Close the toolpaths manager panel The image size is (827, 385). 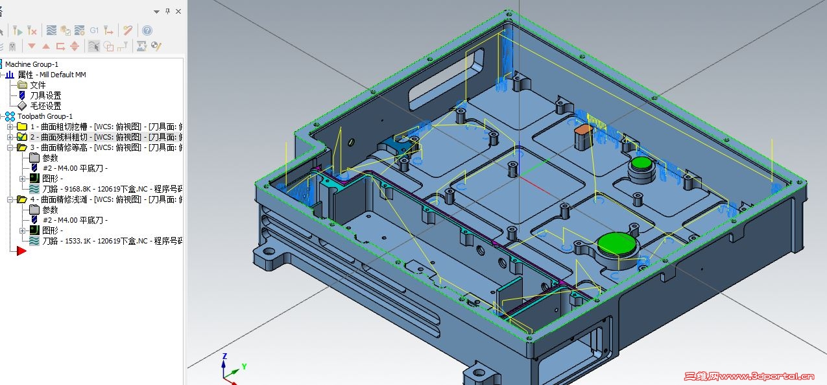(178, 12)
